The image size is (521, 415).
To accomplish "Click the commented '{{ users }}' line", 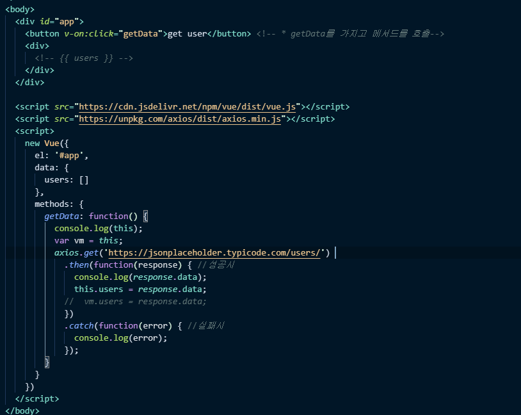I will 84,58.
